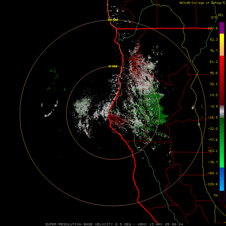Click the -78.7 velocity scale label
Screen dimensions: 226x226
213,162
